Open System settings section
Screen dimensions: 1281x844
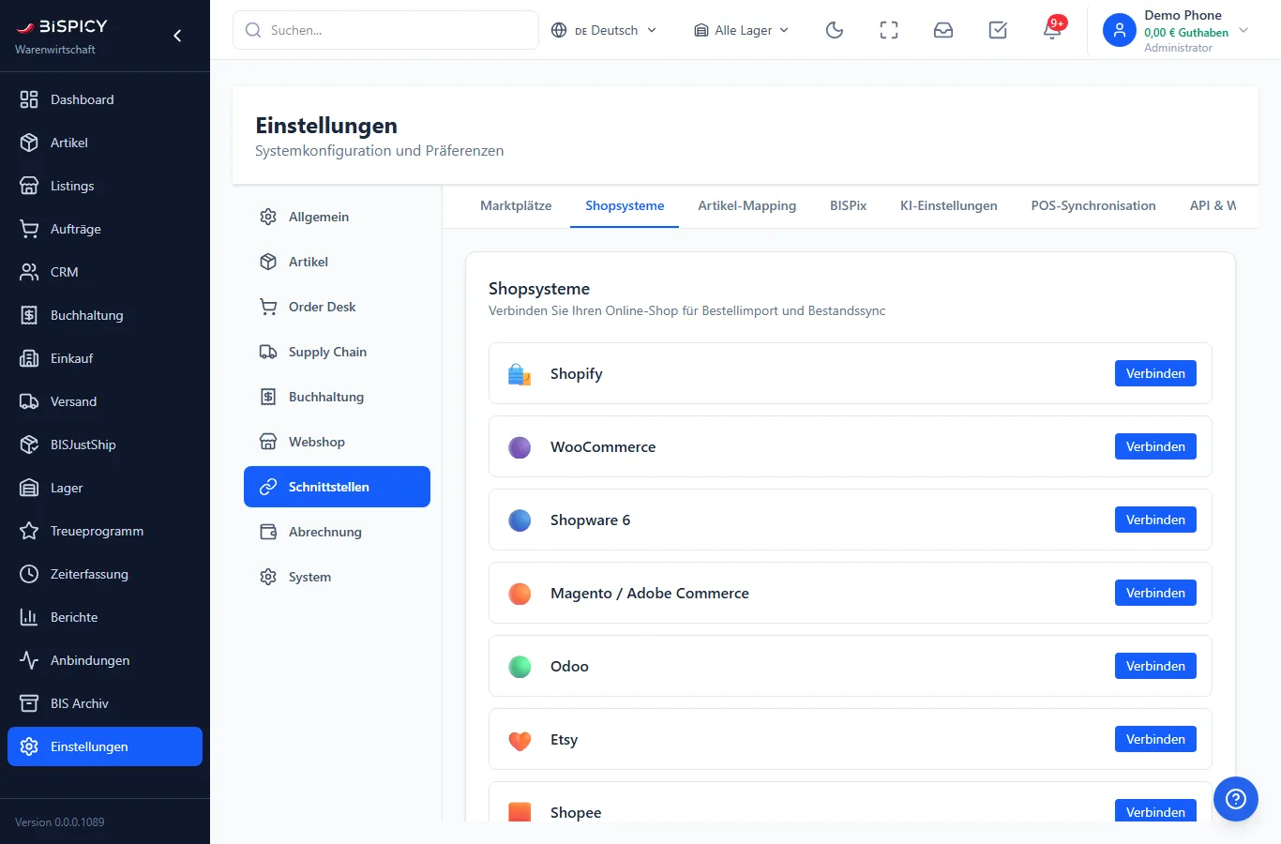click(337, 577)
